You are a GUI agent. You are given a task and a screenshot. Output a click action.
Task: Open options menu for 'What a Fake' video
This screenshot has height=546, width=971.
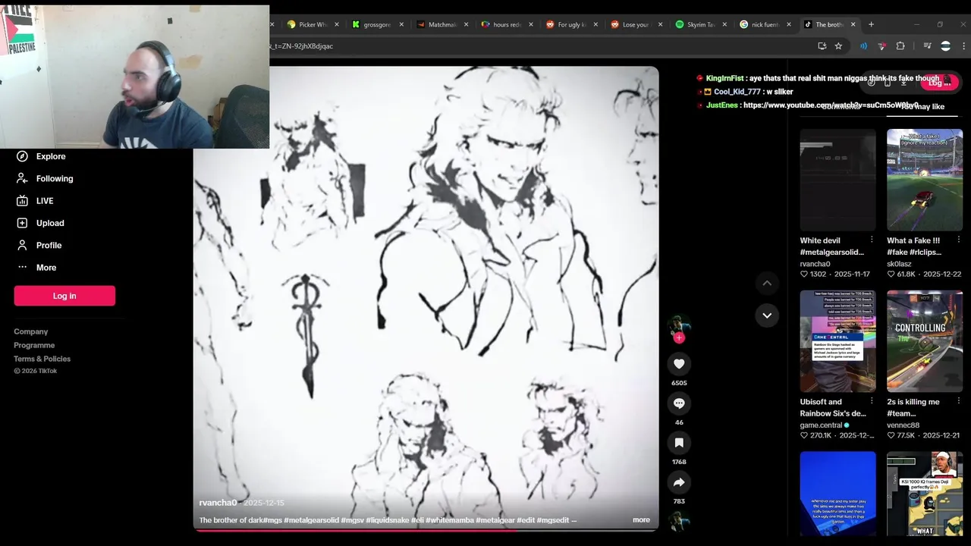(958, 240)
